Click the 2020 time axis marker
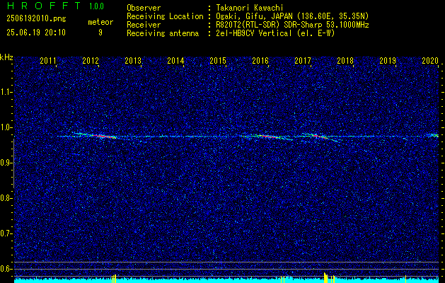Image resolution: width=445 pixels, height=283 pixels. pyautogui.click(x=430, y=60)
